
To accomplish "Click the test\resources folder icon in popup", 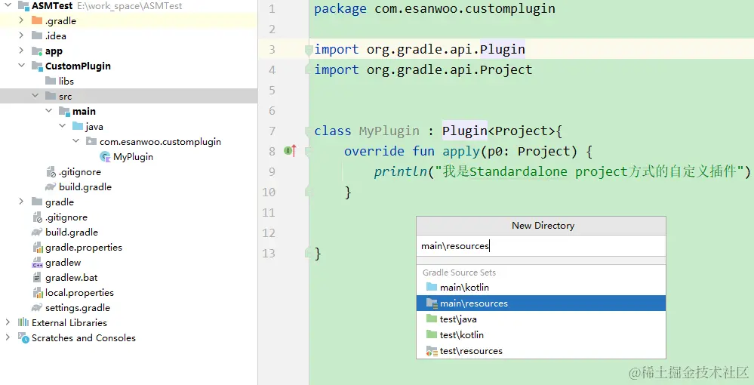I will 431,351.
